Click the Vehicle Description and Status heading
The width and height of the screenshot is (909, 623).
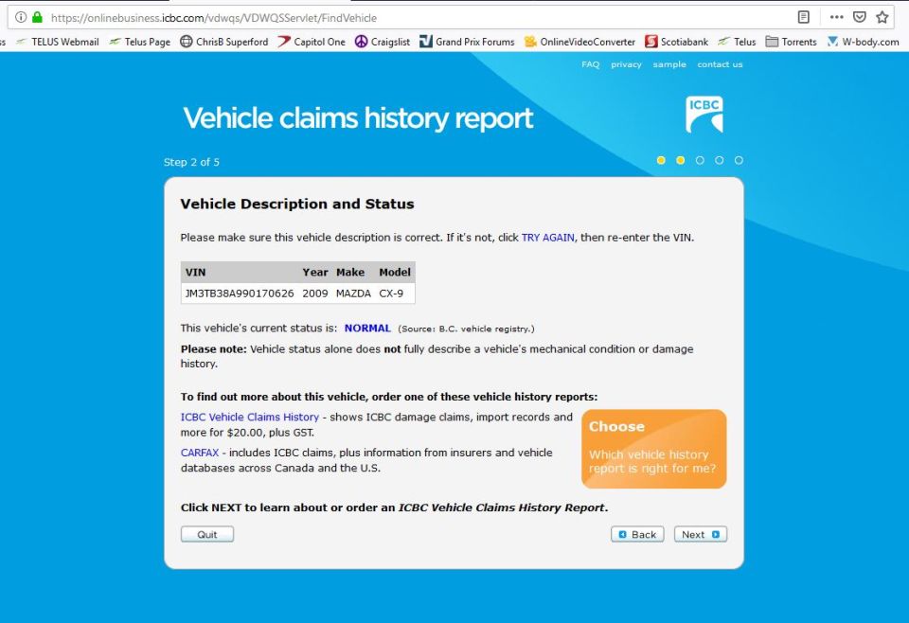[x=296, y=204]
